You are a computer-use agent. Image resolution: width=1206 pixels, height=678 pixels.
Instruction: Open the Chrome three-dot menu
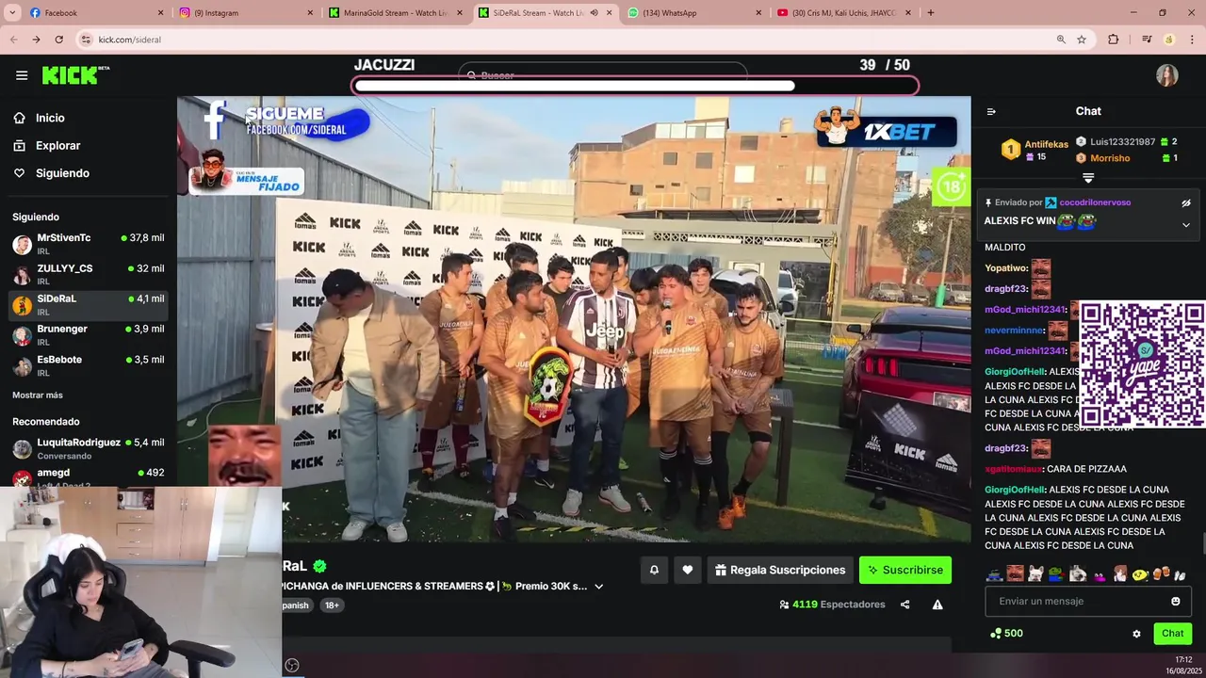[x=1191, y=40]
